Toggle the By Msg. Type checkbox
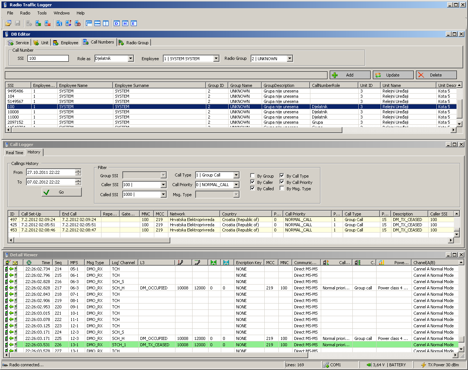Viewport: 468px width, 370px height. point(282,188)
